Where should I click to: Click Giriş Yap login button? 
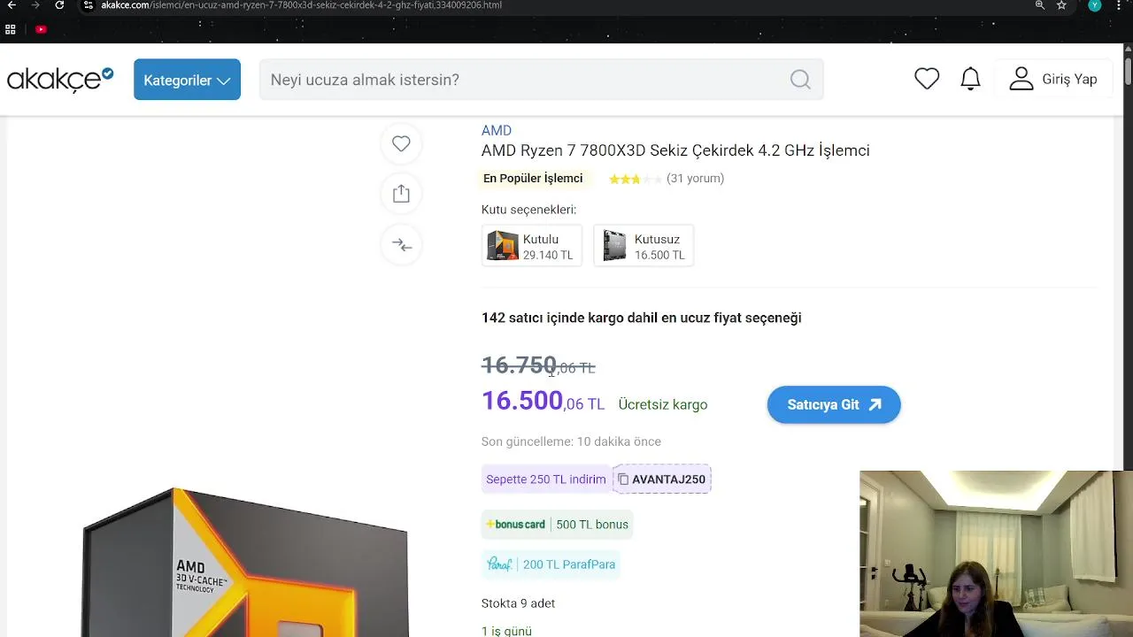1053,79
